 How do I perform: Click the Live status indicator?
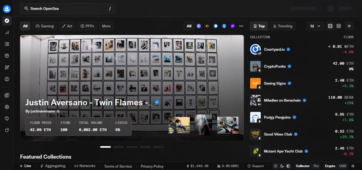click(25, 166)
